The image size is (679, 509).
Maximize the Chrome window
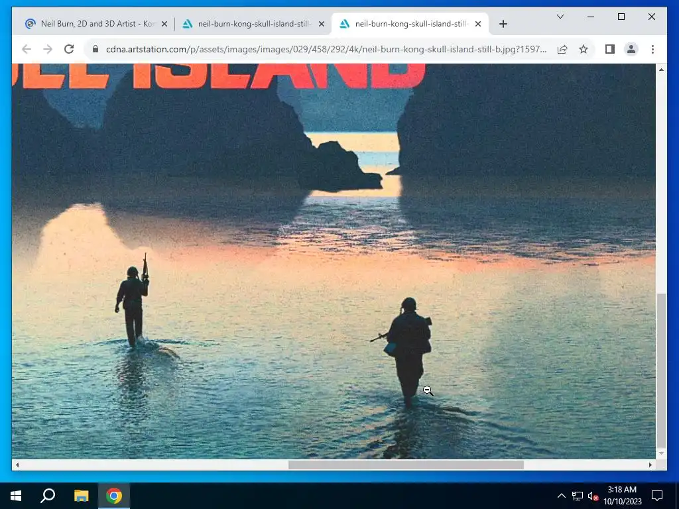[x=621, y=17]
